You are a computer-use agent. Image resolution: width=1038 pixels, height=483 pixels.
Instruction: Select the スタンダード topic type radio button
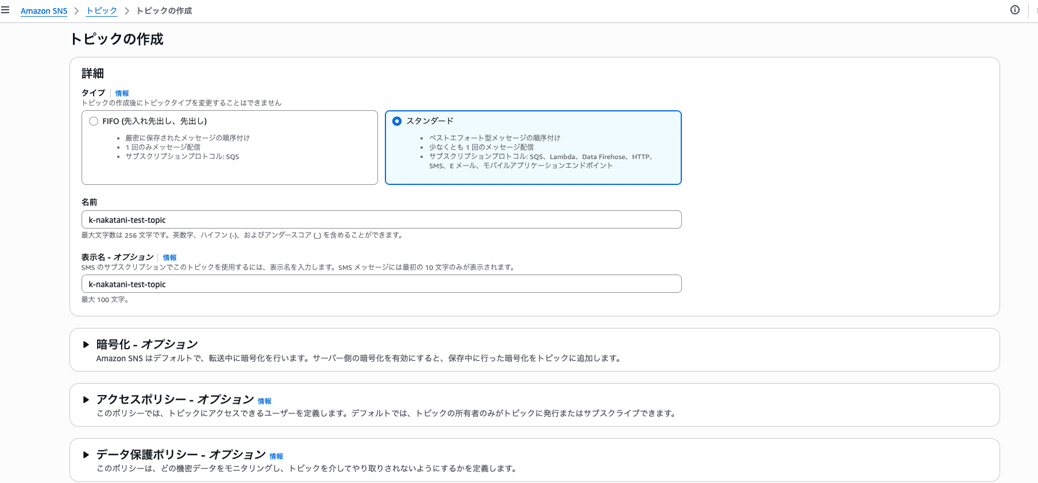(397, 121)
